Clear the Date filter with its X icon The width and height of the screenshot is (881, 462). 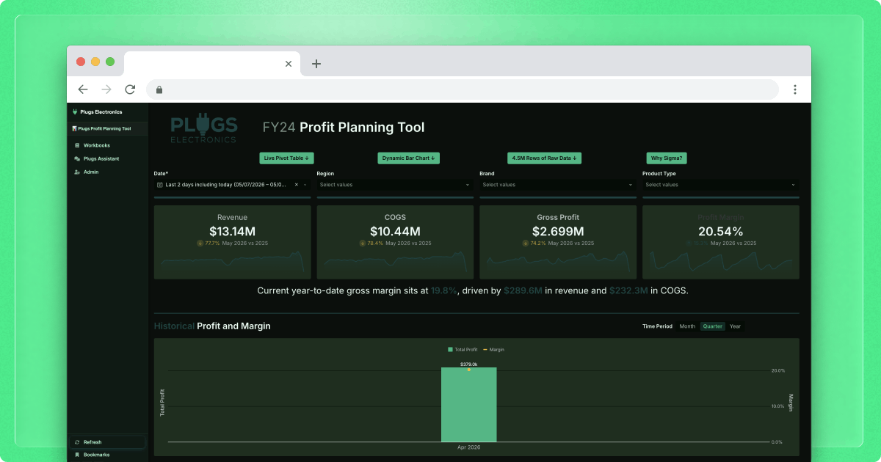point(297,185)
